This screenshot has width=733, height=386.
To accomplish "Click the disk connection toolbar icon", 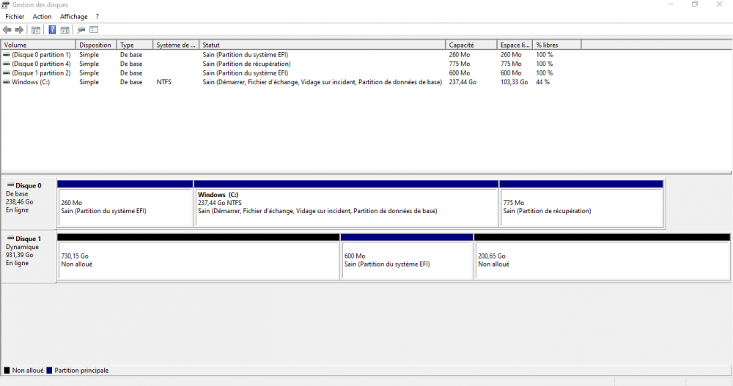I will (x=81, y=30).
